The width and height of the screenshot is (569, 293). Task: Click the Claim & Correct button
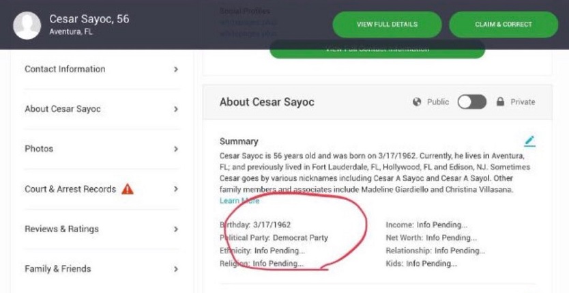click(x=504, y=25)
